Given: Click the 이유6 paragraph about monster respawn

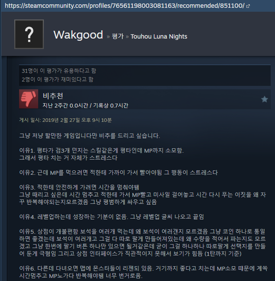Looking at the screenshot, I should [144, 272].
